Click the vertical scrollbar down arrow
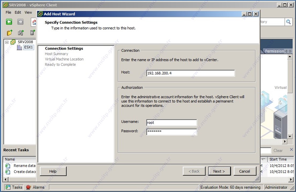 click(290, 136)
